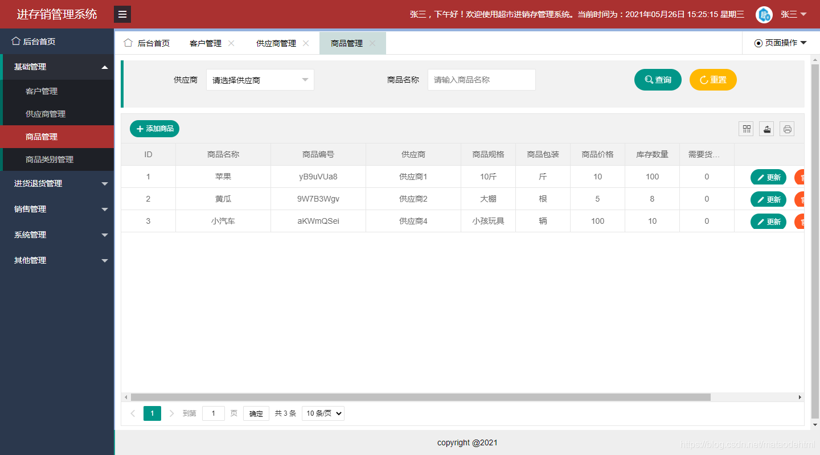Click cell aKWmQSei
Viewport: 820px width, 455px height.
318,221
